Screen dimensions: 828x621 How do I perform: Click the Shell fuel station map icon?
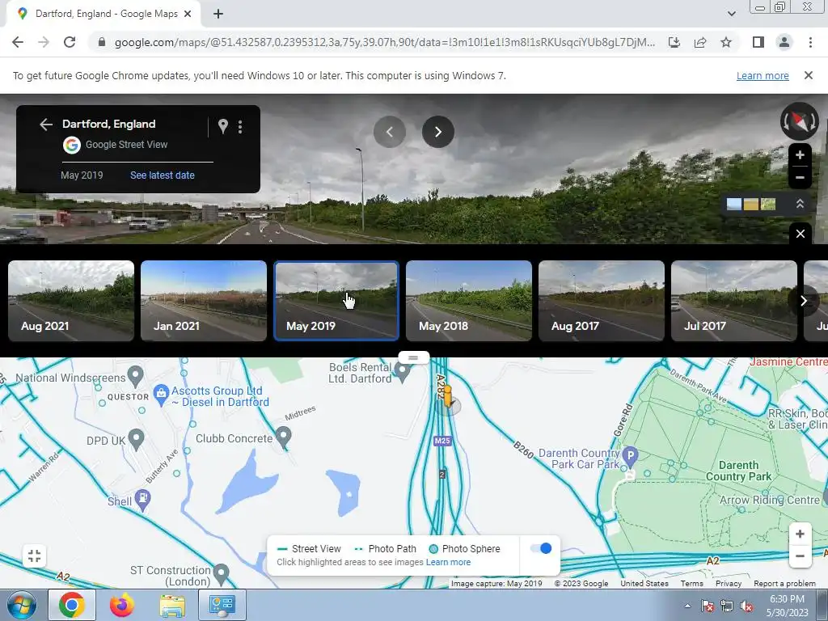[142, 500]
